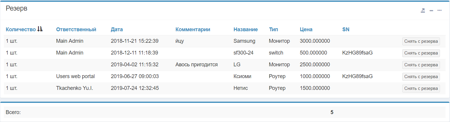Select the Tkachenko Yu.I. row cell
This screenshot has width=450, height=122.
(x=75, y=88)
